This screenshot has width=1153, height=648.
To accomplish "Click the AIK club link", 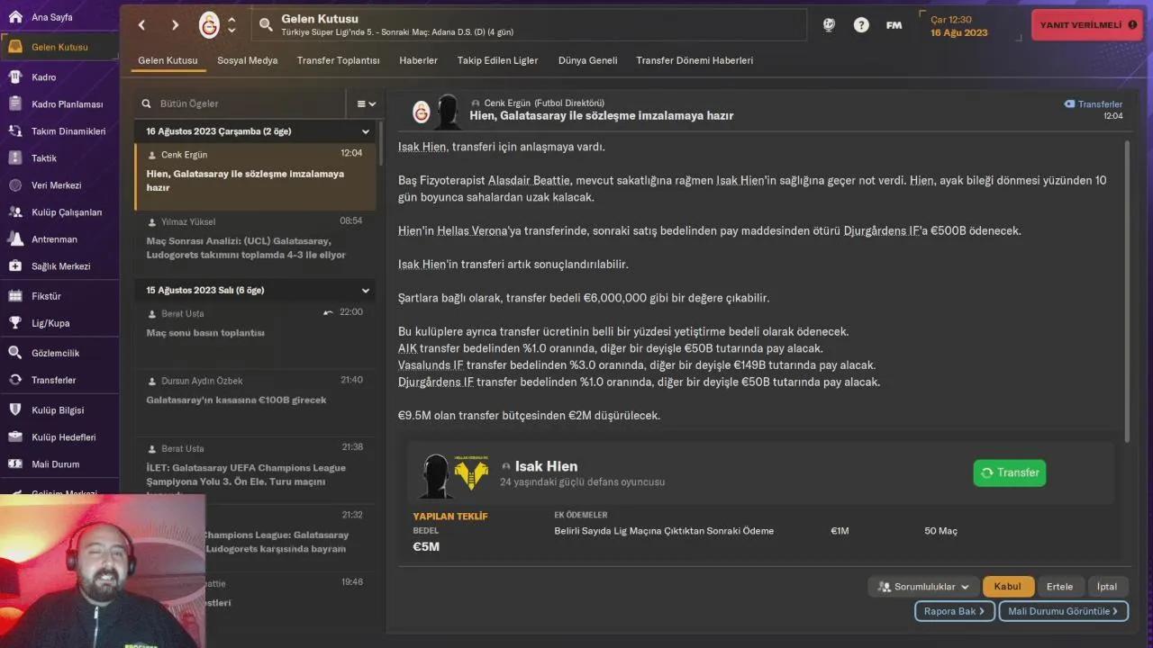I will pyautogui.click(x=407, y=348).
